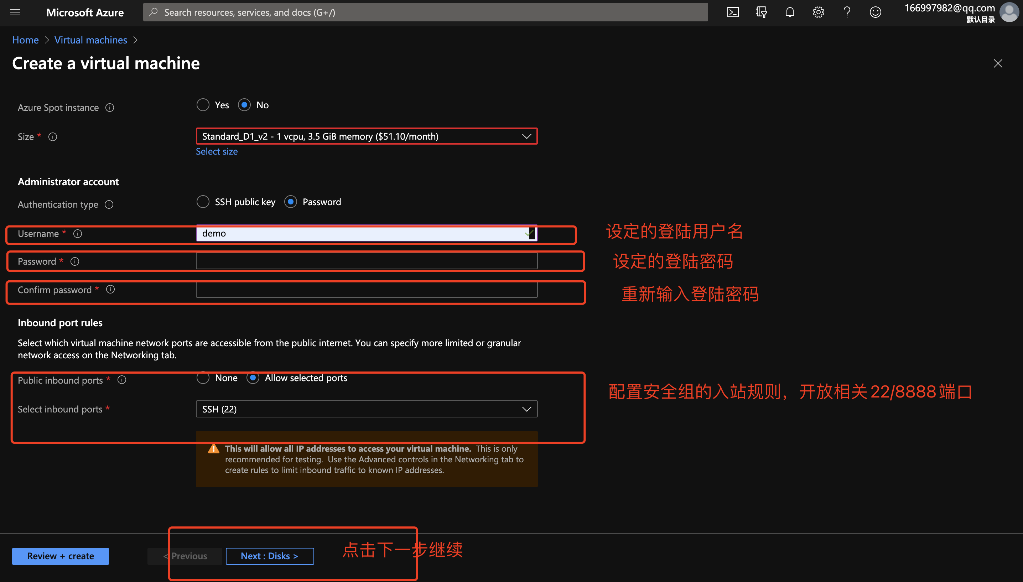Select None for public inbound ports

(x=203, y=378)
